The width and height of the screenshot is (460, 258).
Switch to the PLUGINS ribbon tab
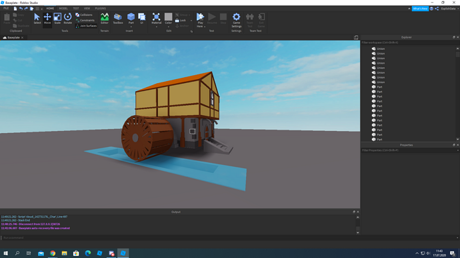point(100,9)
